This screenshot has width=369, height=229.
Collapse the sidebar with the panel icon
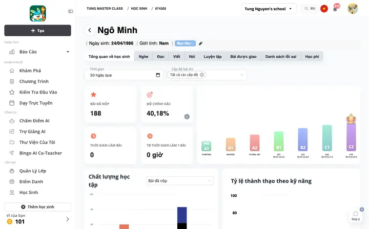(x=70, y=11)
